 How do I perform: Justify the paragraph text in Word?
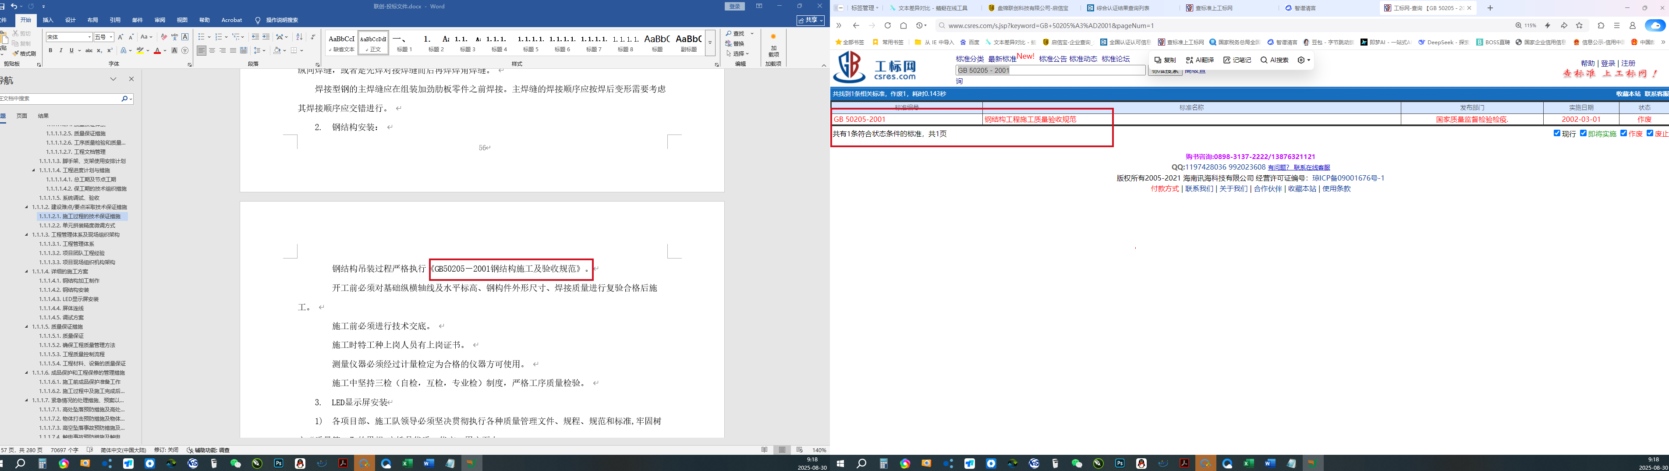tap(233, 50)
